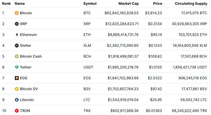Sort table by Price column header
This screenshot has width=211, height=115.
(x=157, y=4)
